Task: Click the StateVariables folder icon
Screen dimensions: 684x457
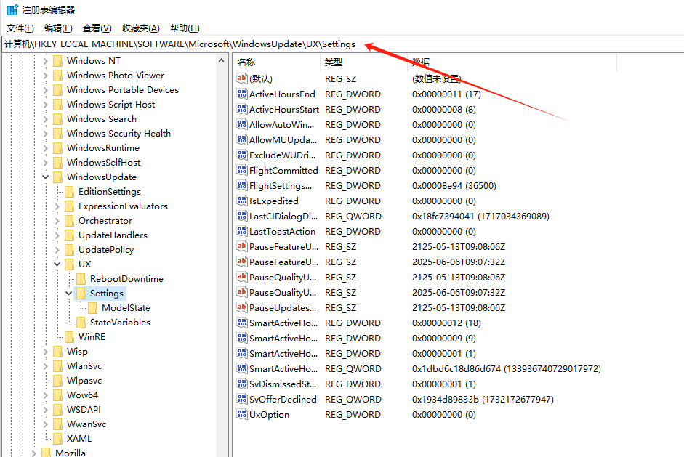Action: click(81, 323)
